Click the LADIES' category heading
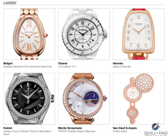 point(10,3)
